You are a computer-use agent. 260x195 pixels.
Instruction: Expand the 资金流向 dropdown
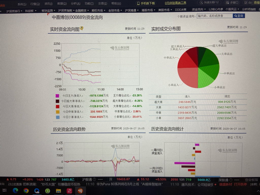pos(199,9)
